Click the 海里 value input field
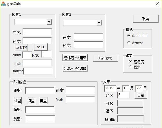Screen dimensions: 162x128 tap(40, 110)
